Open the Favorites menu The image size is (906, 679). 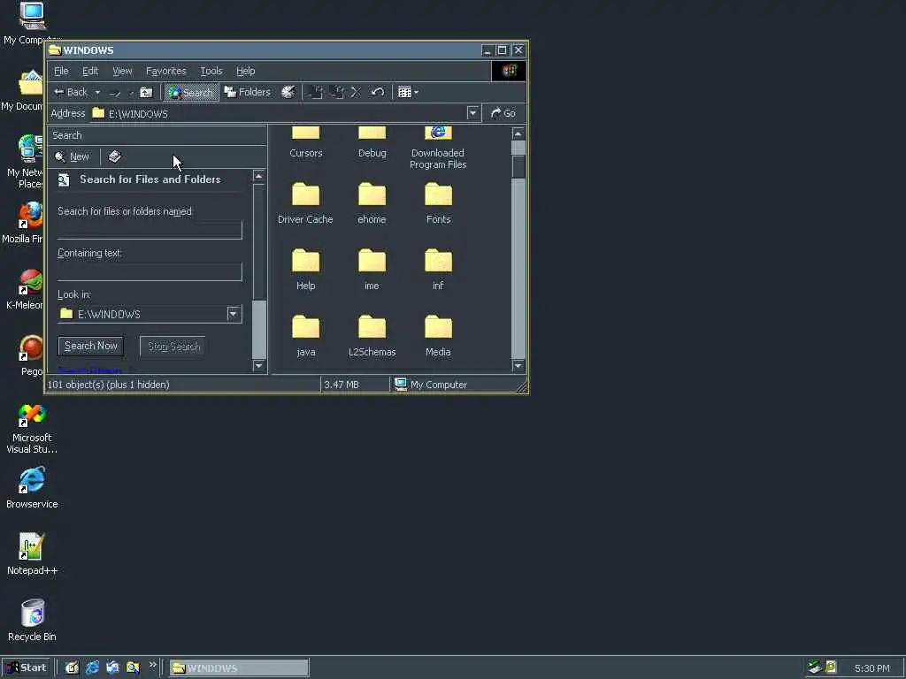pyautogui.click(x=165, y=71)
